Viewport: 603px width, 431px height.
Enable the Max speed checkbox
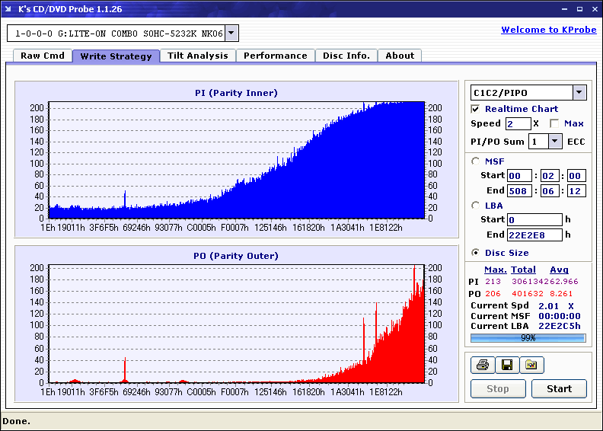coord(554,123)
